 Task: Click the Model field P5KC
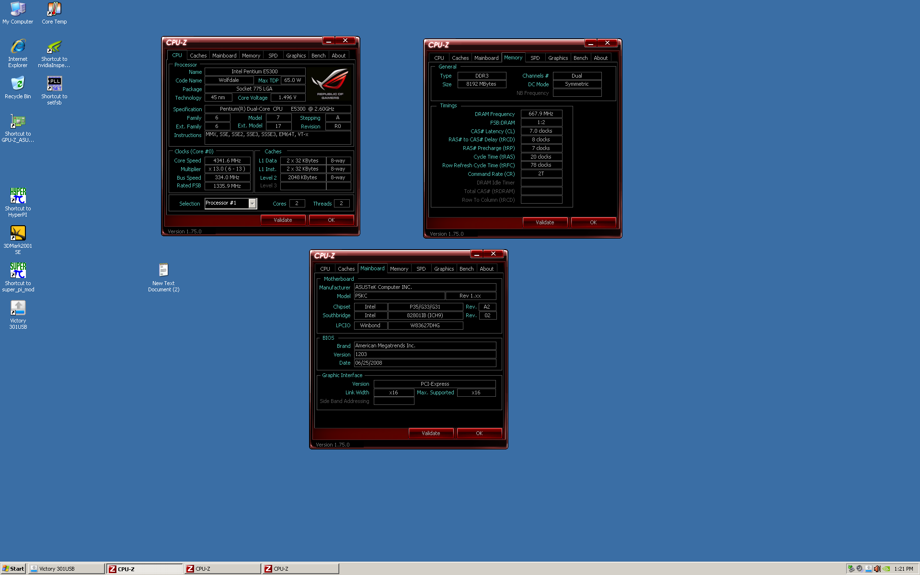click(x=399, y=296)
